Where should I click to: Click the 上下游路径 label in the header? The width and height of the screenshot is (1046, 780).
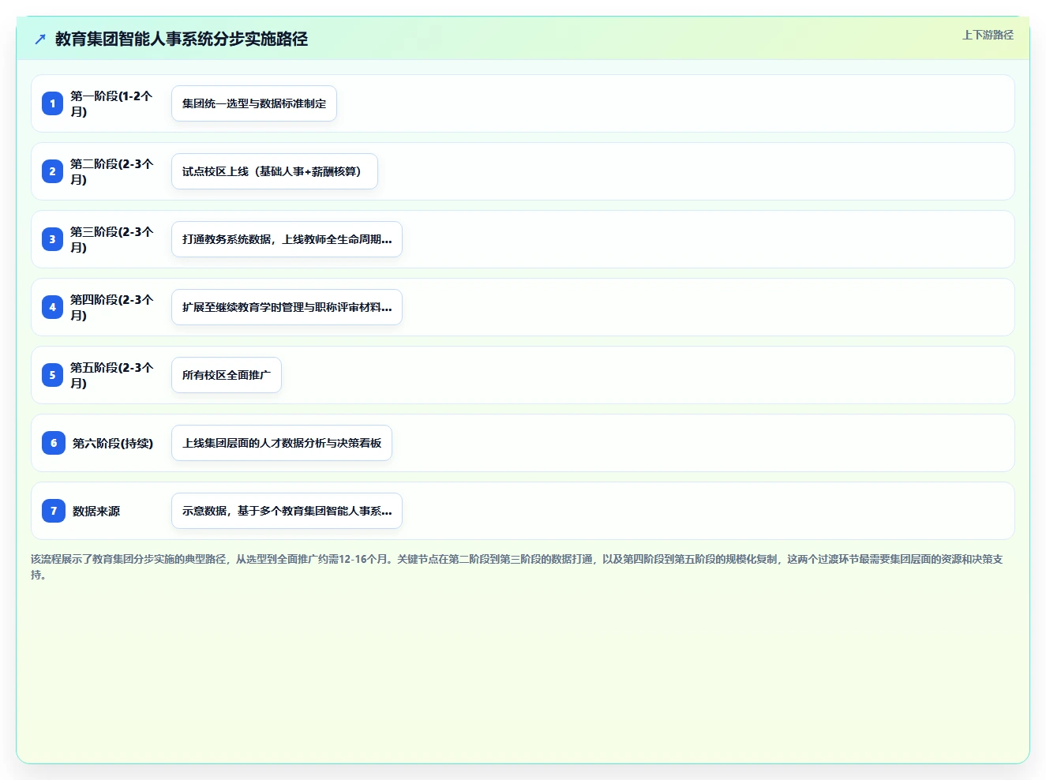click(x=988, y=35)
